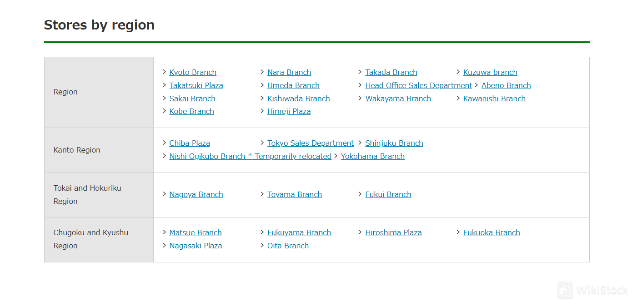The image size is (632, 306).
Task: Open the Nara Branch link
Action: pos(289,72)
